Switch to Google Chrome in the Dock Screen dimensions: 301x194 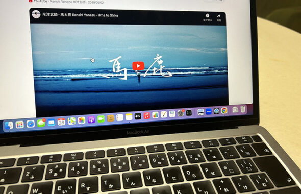224,110
